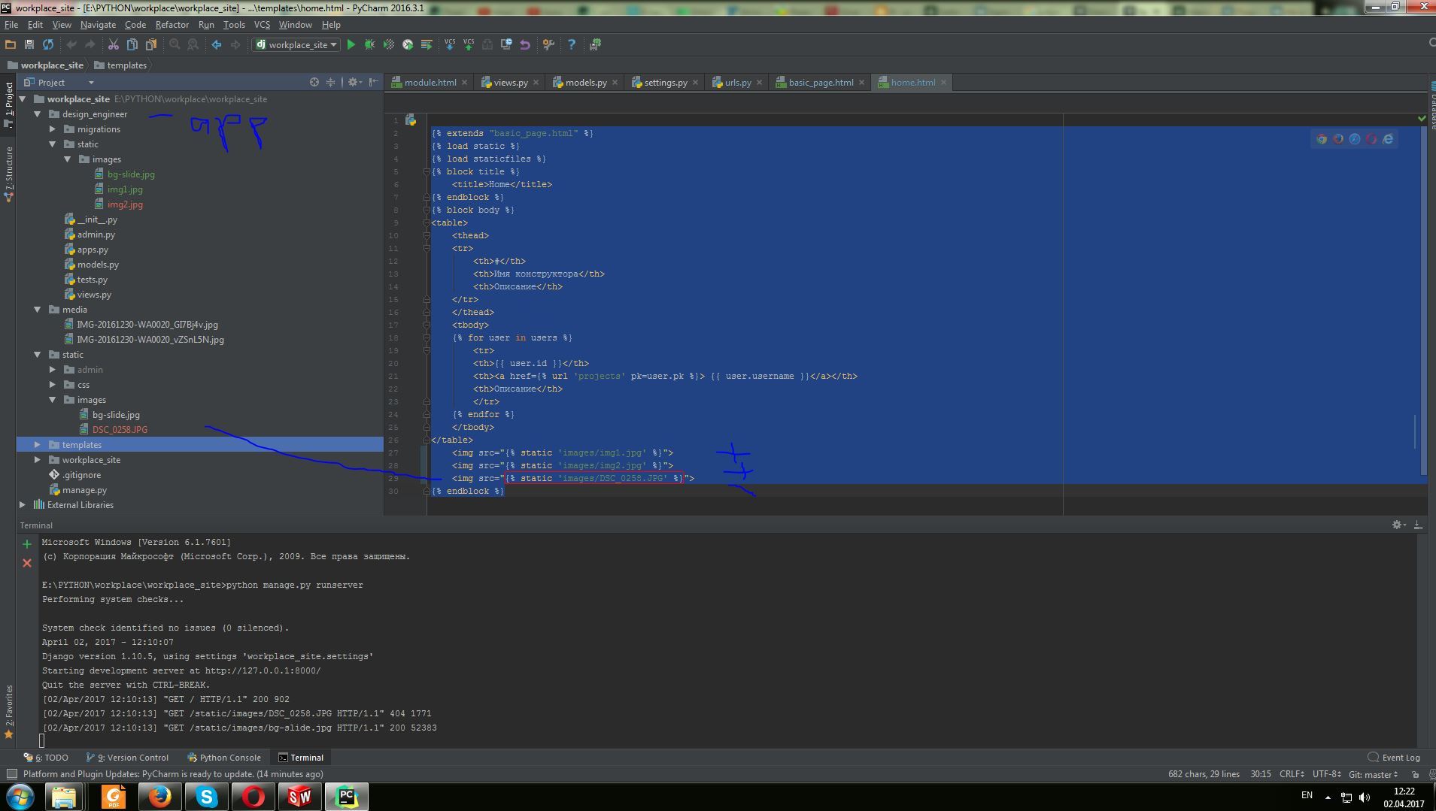Expand the admin folder under static
Image resolution: width=1436 pixels, height=811 pixels.
click(x=53, y=370)
